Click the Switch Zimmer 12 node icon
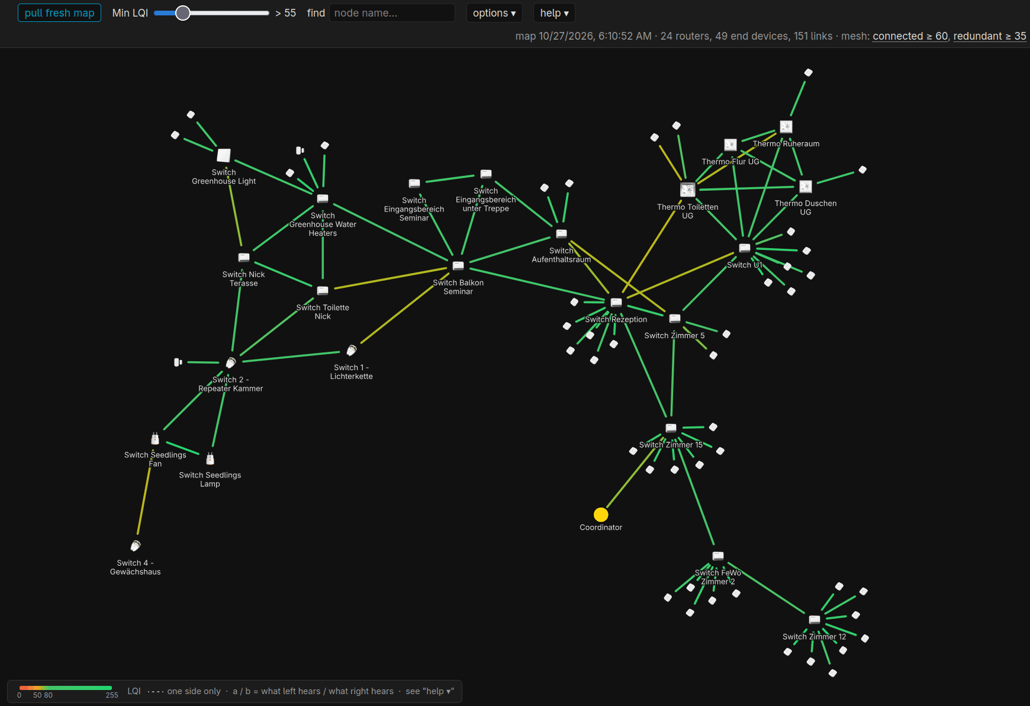 tap(815, 620)
